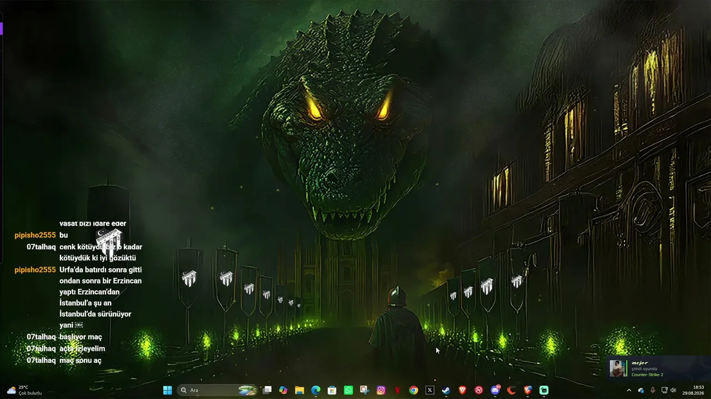Viewport: 711px width, 399px height.
Task: Click username 07talhaq beside "cenk kötüydü"
Action: tap(41, 247)
